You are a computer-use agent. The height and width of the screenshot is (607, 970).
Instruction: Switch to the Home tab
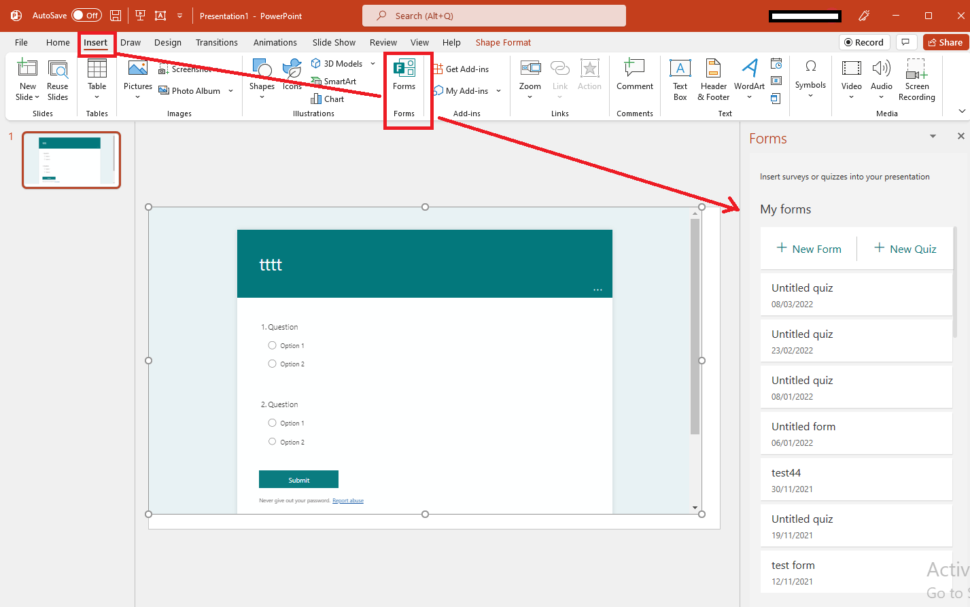point(58,42)
